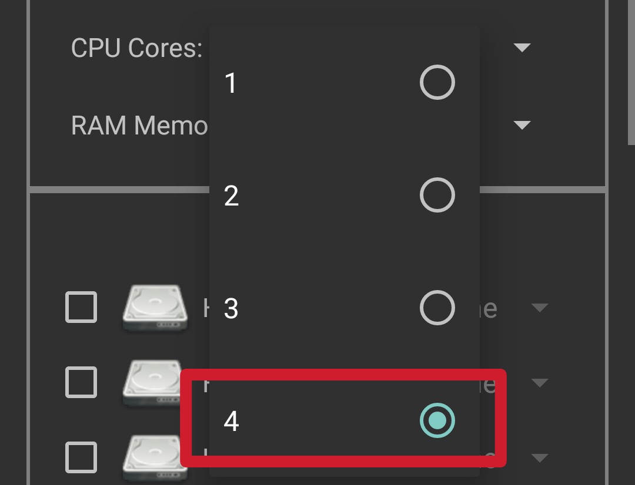Click the number 3 list entry
Viewport: 635px width, 485px height.
(344, 308)
